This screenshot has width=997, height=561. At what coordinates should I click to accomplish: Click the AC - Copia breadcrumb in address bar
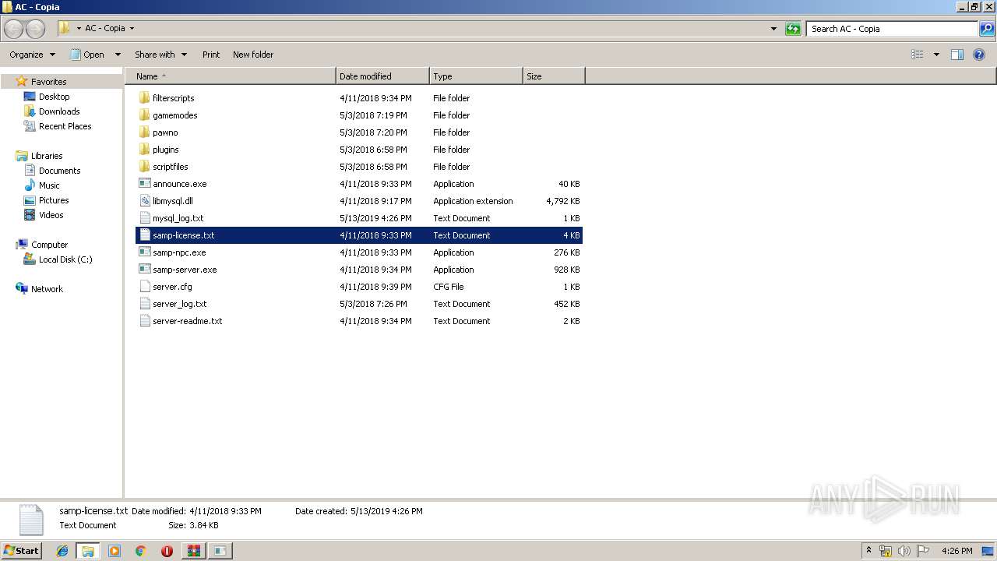pyautogui.click(x=105, y=29)
